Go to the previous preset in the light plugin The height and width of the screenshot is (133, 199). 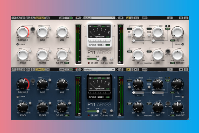(x=82, y=18)
